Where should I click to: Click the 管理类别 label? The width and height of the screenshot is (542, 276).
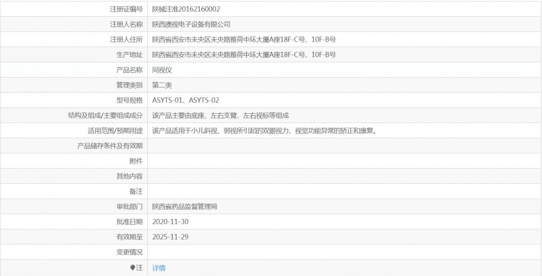click(129, 85)
